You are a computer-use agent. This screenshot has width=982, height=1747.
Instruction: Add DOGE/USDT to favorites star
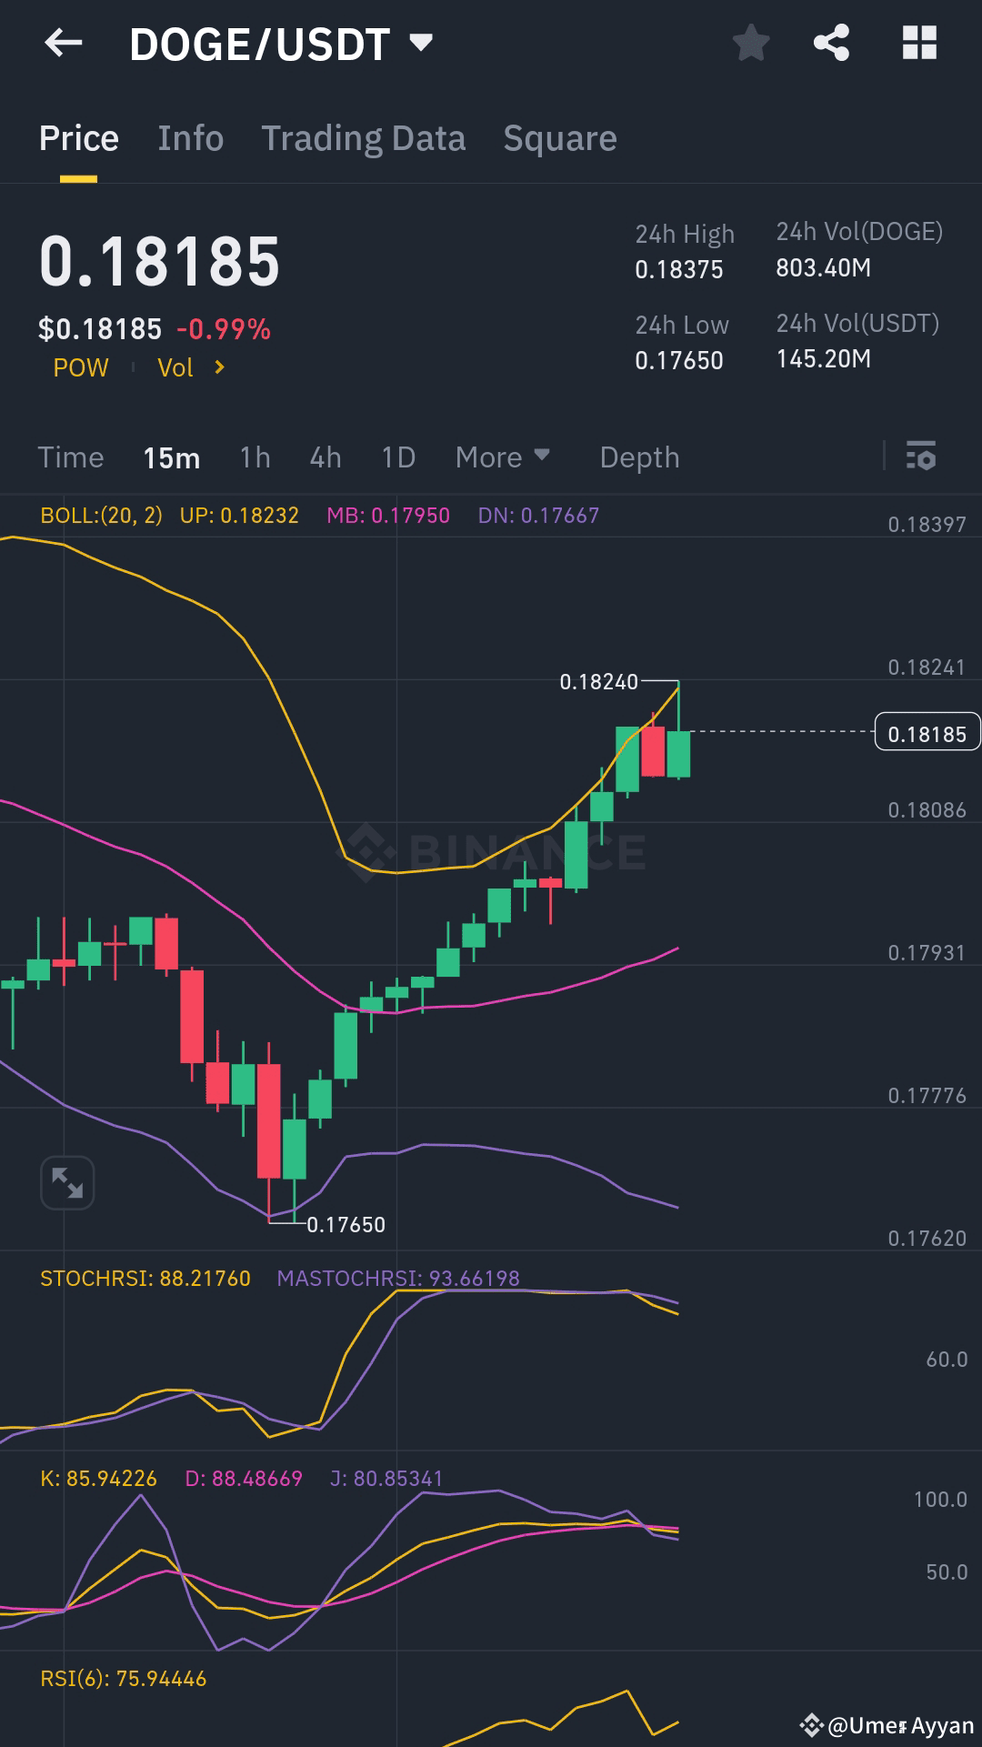(x=751, y=43)
